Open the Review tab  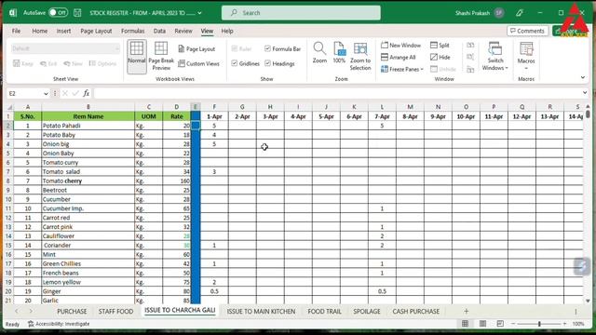pyautogui.click(x=183, y=31)
